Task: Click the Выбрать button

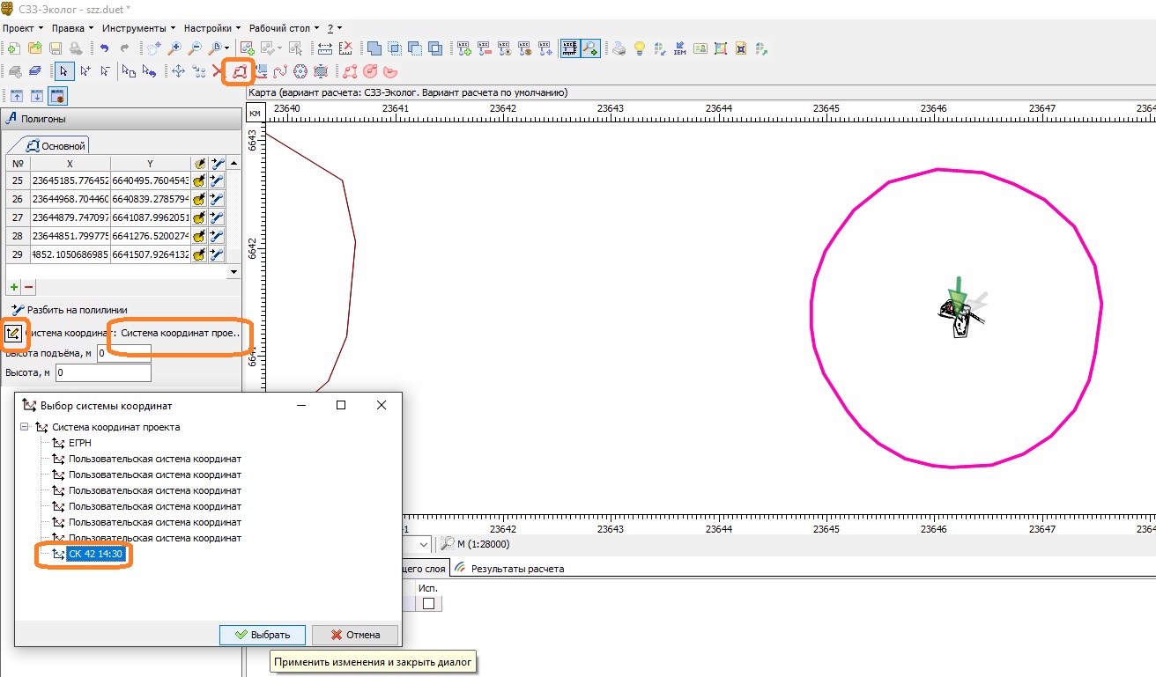Action: coord(262,635)
